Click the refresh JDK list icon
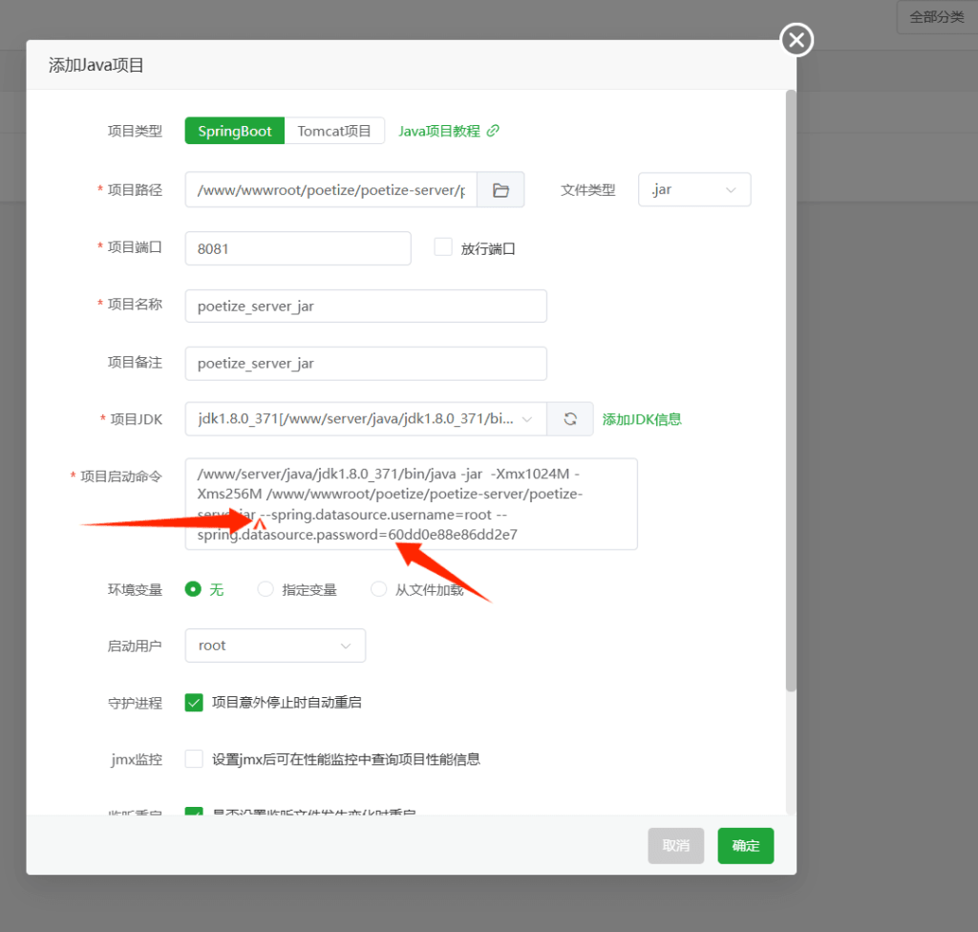 570,419
